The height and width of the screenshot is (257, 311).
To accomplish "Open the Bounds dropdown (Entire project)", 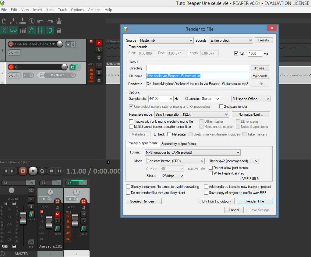I will pyautogui.click(x=231, y=40).
